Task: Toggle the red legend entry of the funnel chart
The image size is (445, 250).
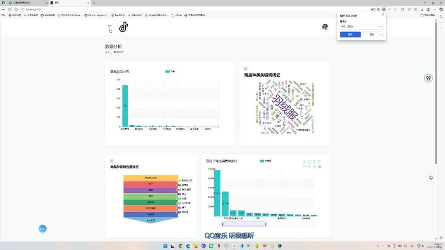Action: (182, 207)
